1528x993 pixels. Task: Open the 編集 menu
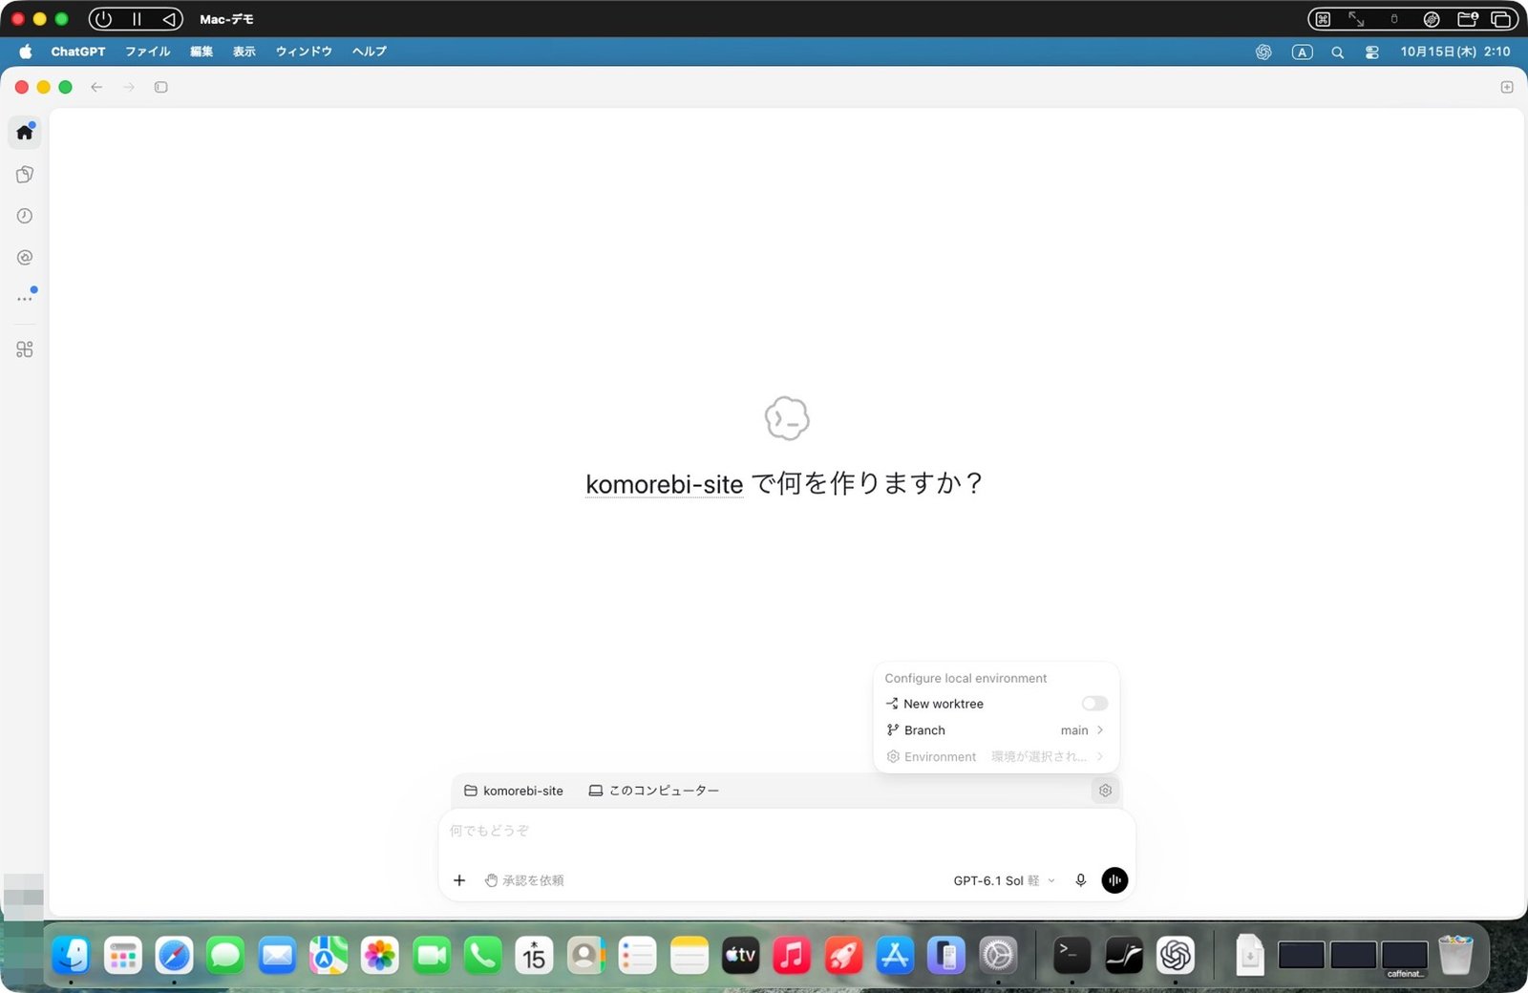(x=202, y=52)
